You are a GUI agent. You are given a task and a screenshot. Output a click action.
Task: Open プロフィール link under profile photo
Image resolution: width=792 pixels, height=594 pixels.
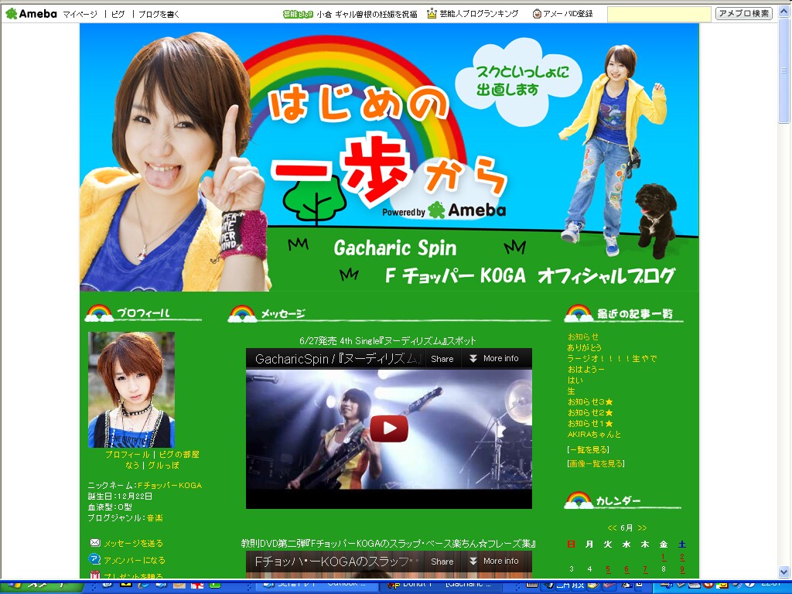pos(127,454)
